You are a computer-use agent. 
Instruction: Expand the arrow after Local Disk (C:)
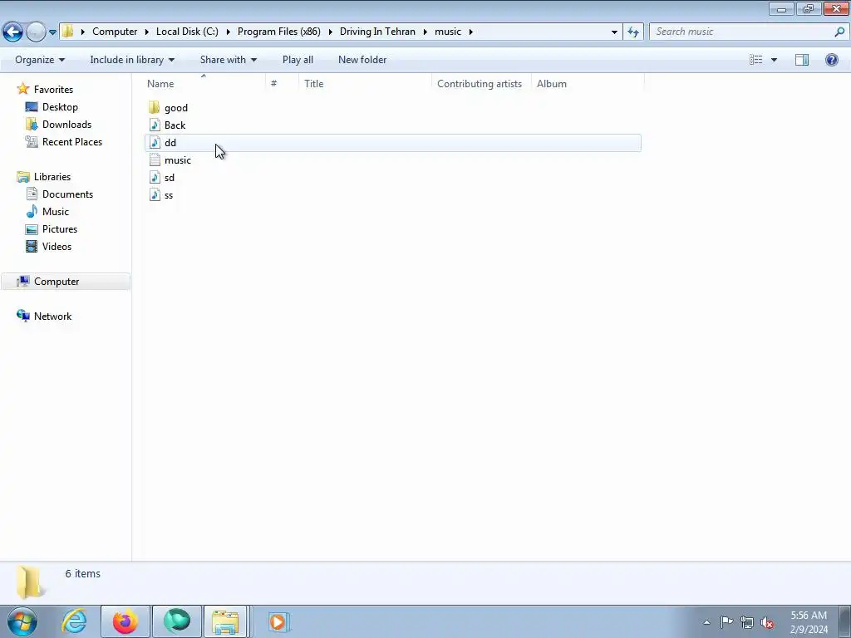(x=228, y=32)
